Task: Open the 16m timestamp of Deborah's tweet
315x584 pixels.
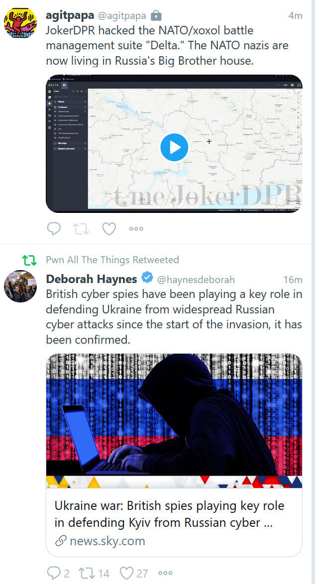Action: [293, 280]
